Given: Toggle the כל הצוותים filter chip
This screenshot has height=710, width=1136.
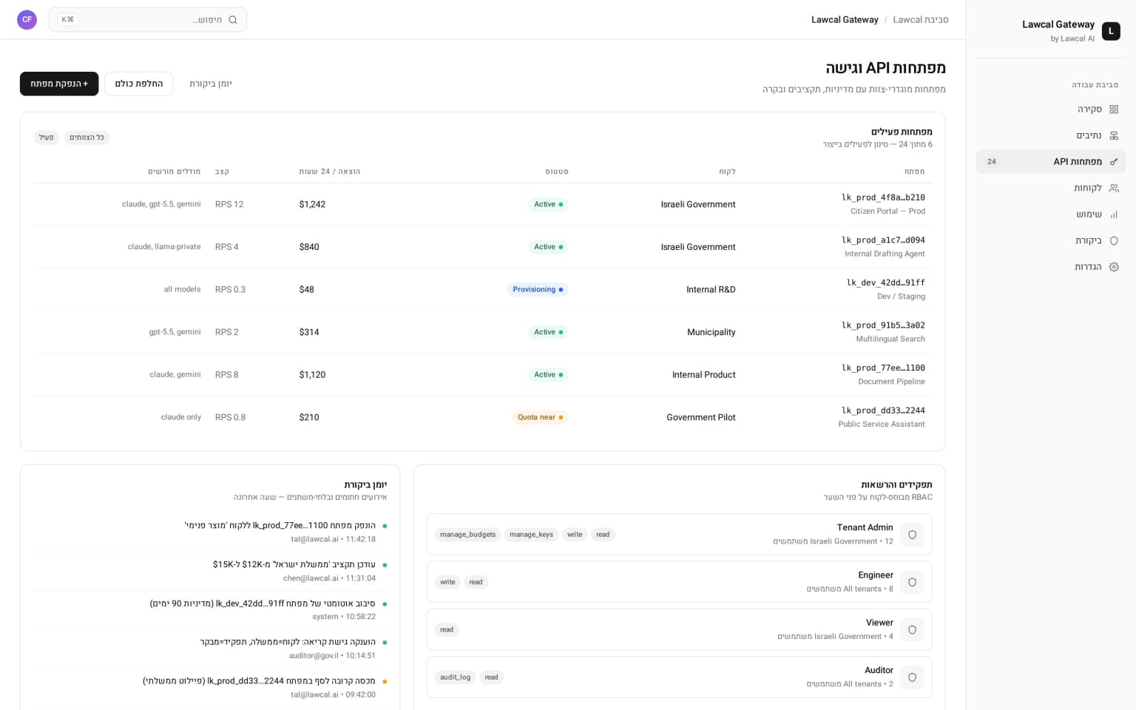Looking at the screenshot, I should click(x=87, y=138).
